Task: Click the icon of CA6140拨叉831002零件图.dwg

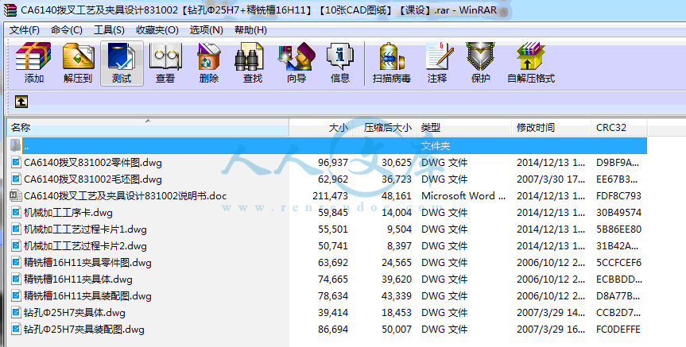Action: [x=16, y=163]
